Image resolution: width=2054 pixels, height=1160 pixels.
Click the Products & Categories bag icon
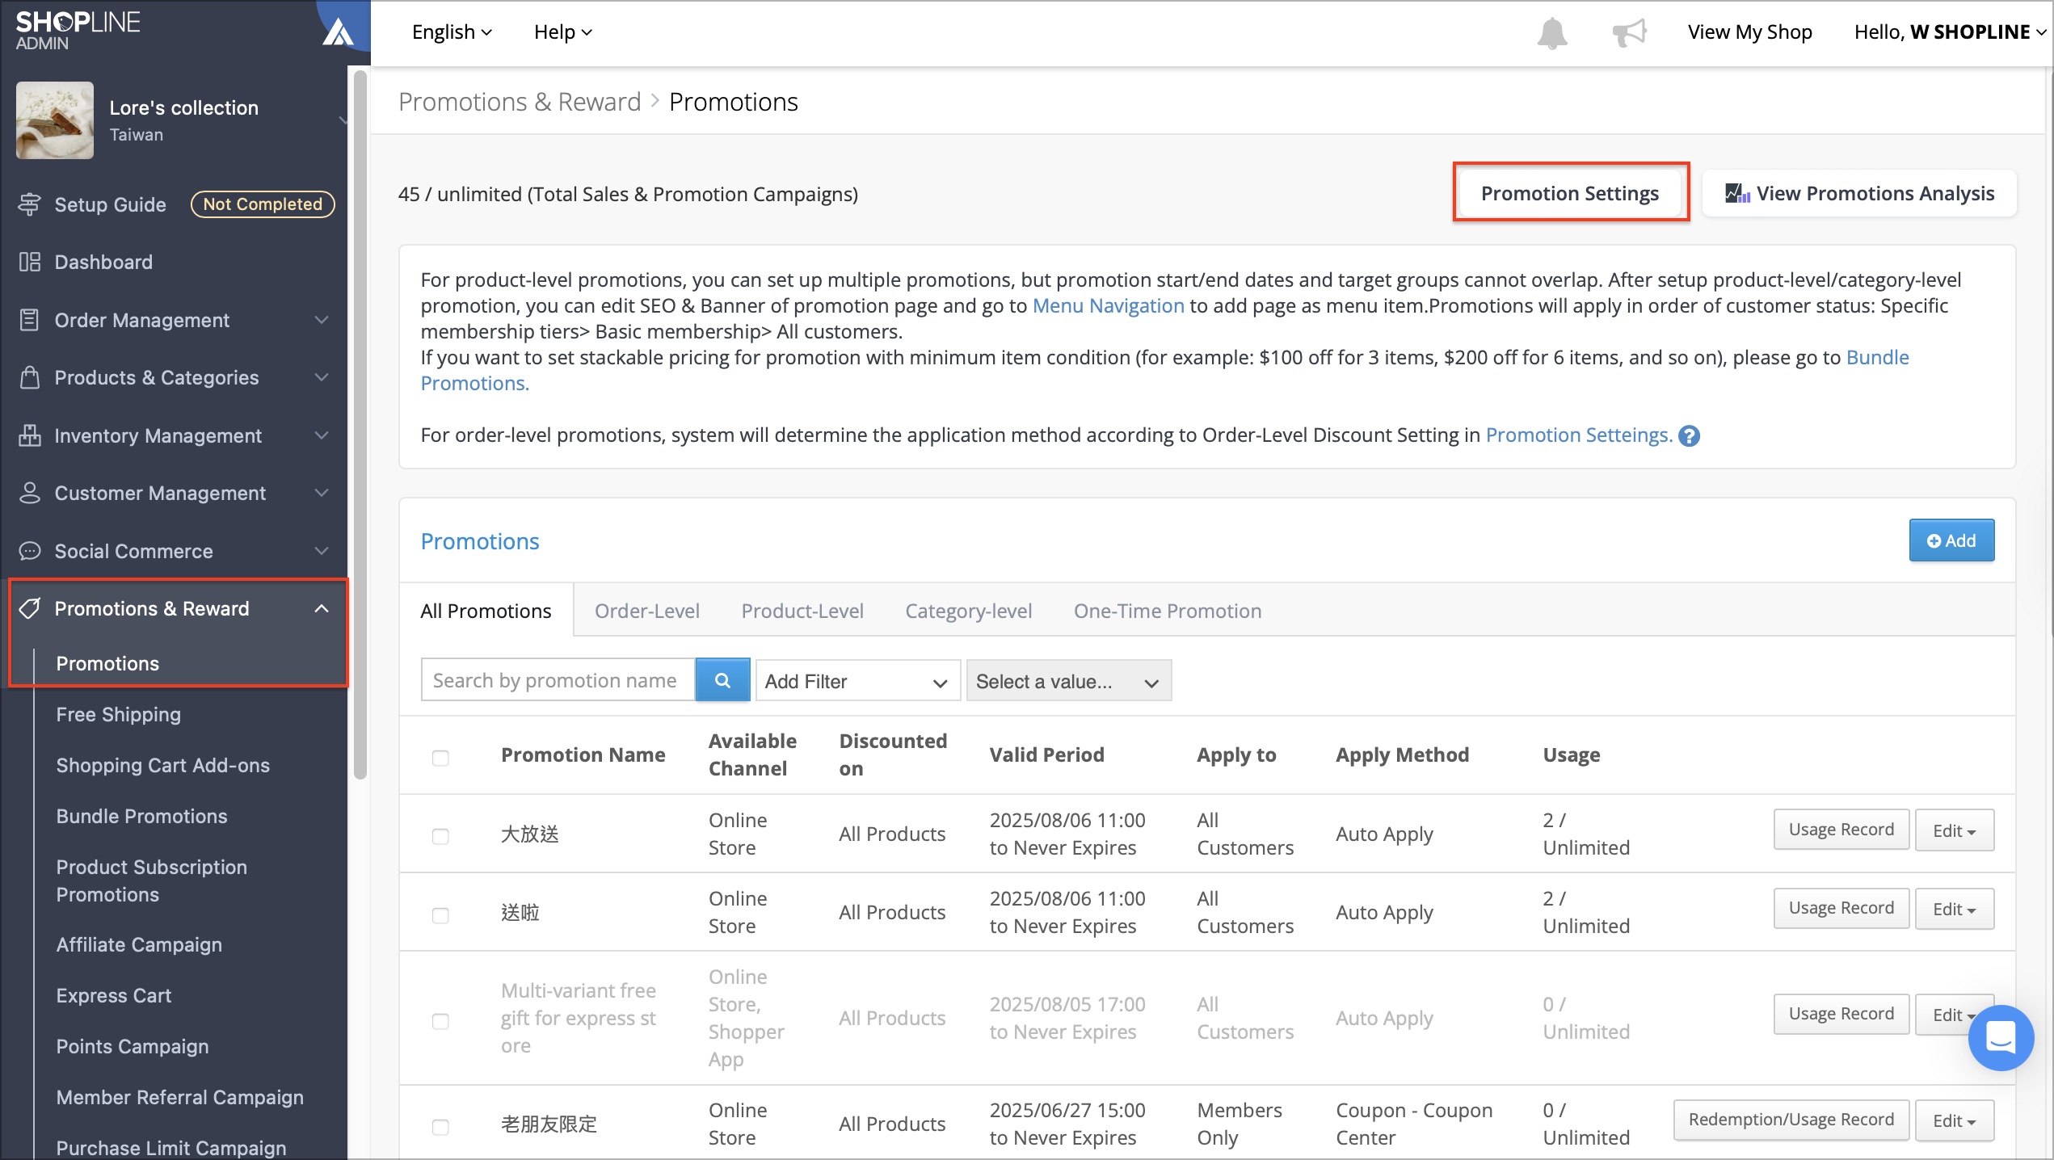[x=30, y=377]
